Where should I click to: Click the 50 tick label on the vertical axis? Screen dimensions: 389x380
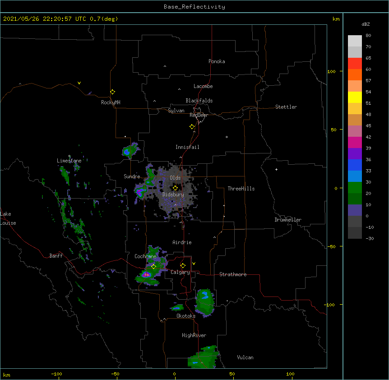click(333, 130)
